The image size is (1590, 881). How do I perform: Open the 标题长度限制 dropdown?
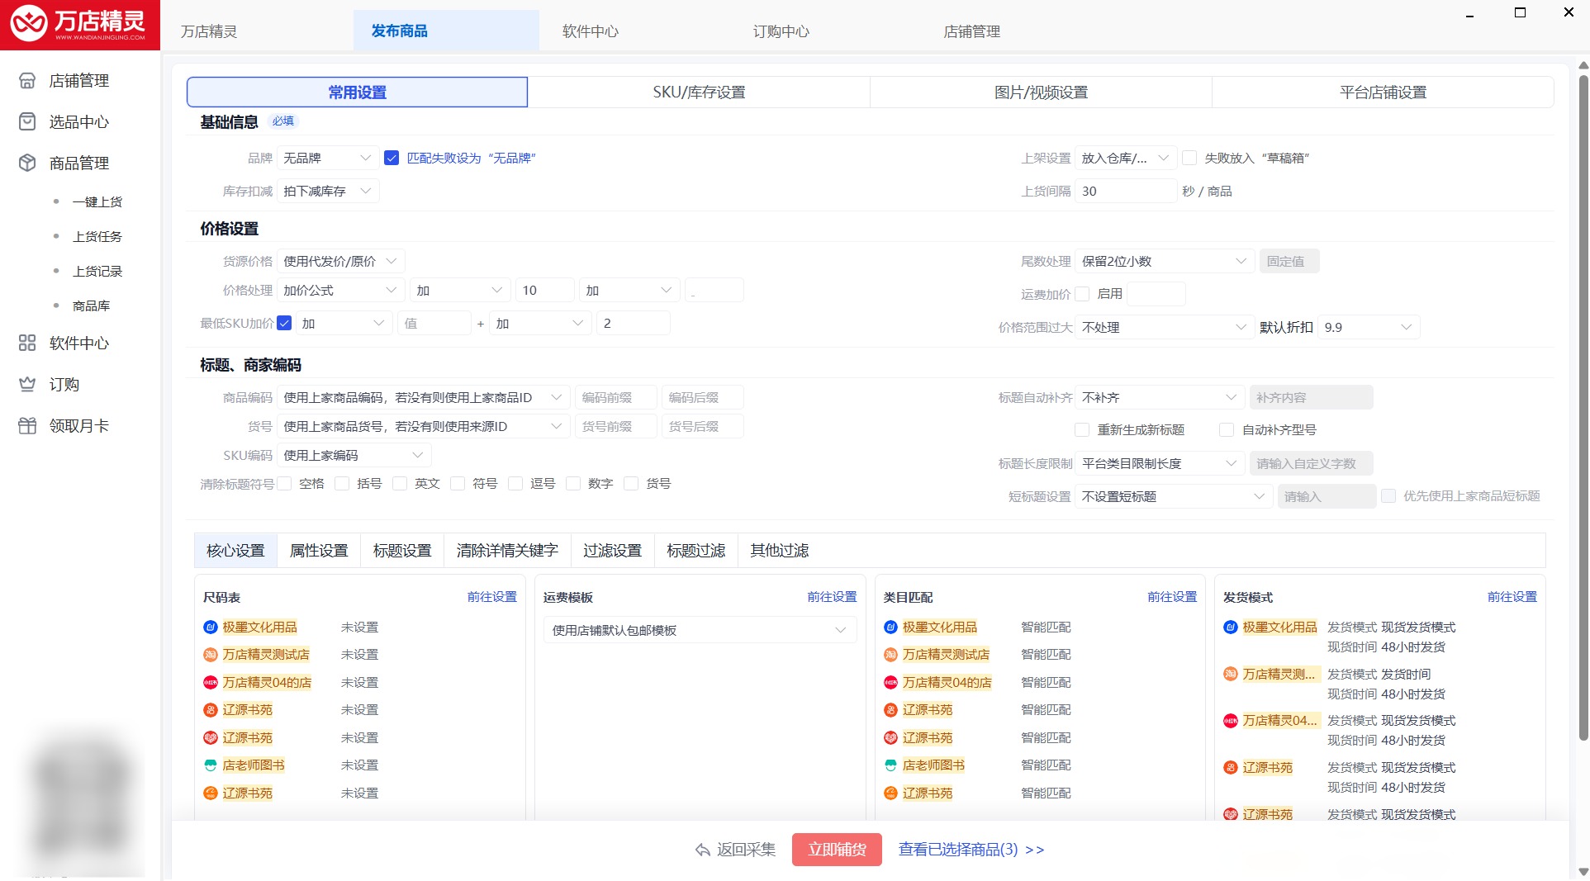point(1160,463)
